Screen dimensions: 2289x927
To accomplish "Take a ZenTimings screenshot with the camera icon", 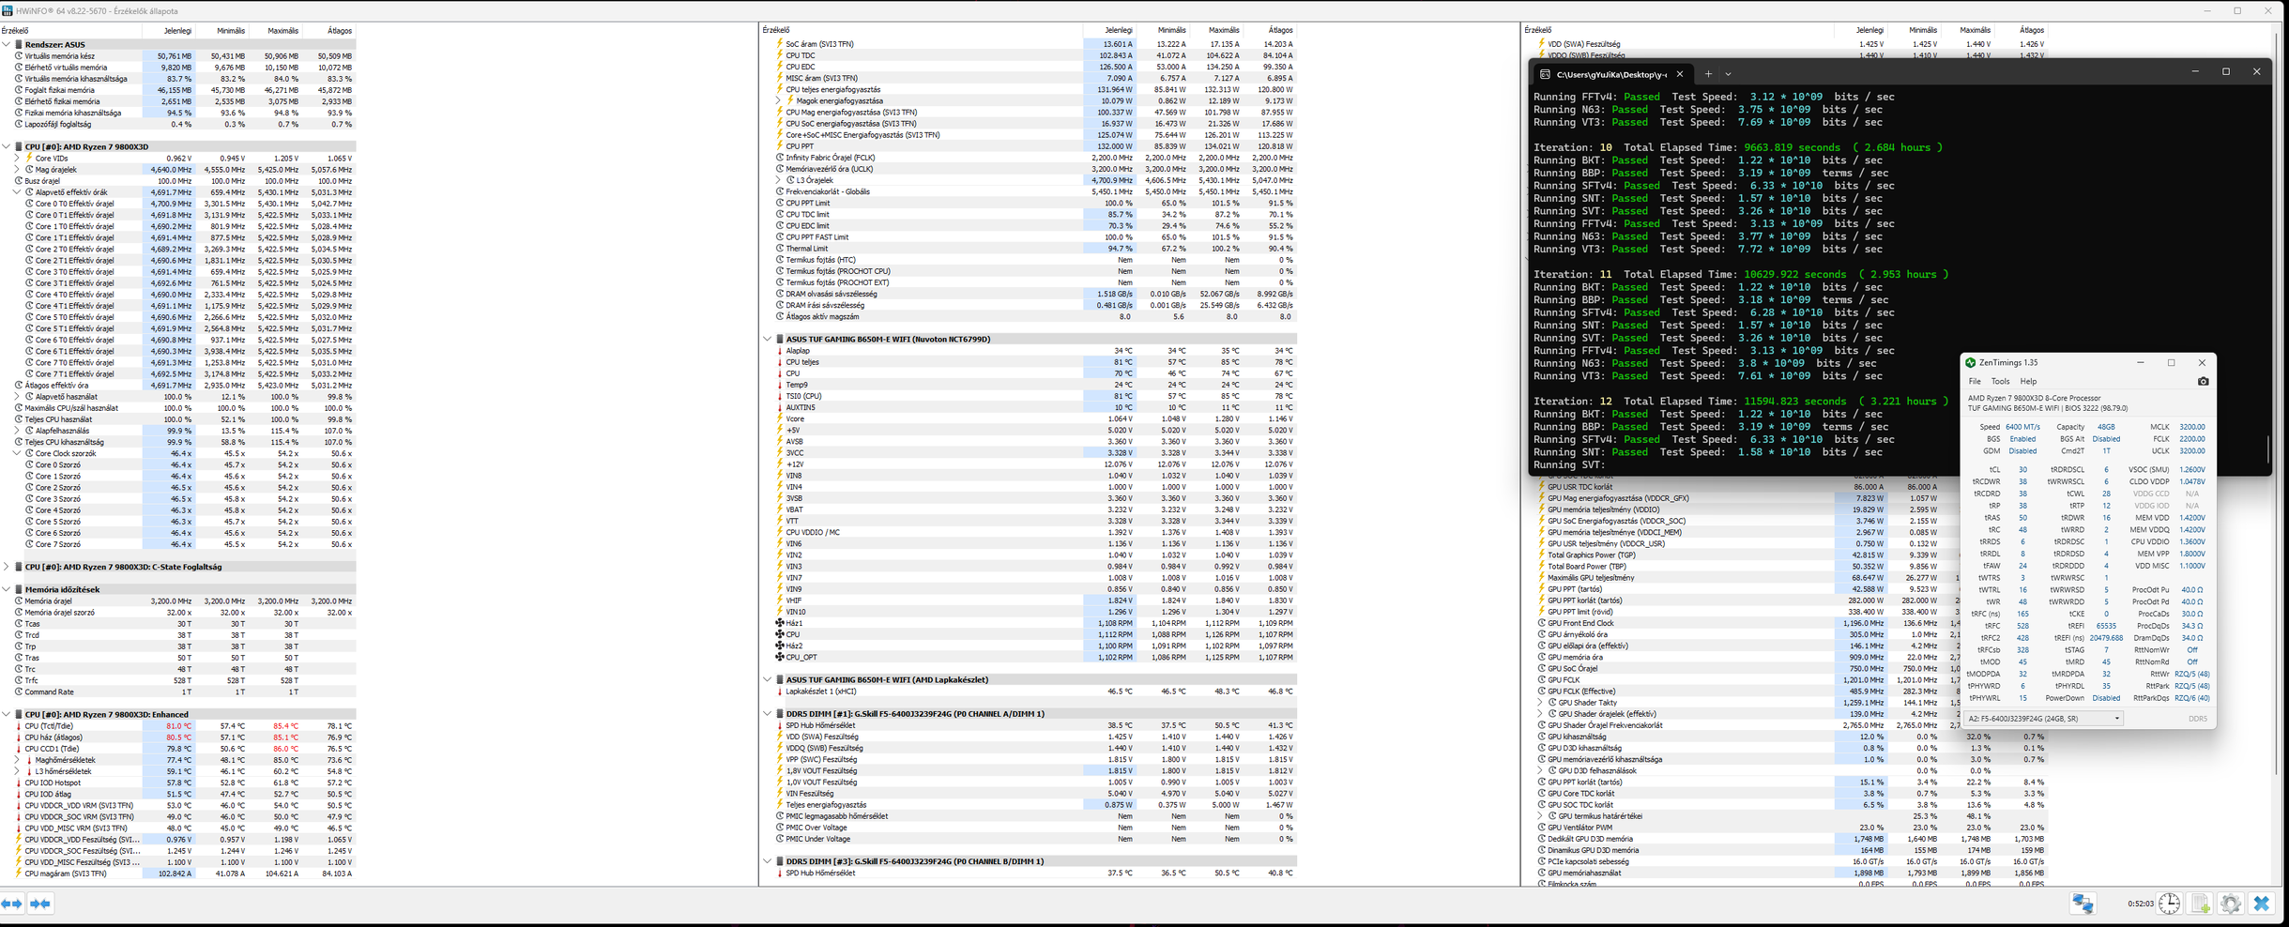I will [x=2203, y=382].
